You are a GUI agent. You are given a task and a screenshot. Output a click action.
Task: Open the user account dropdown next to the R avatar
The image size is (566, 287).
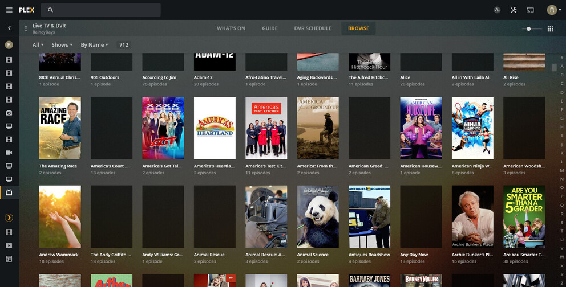[x=560, y=10]
